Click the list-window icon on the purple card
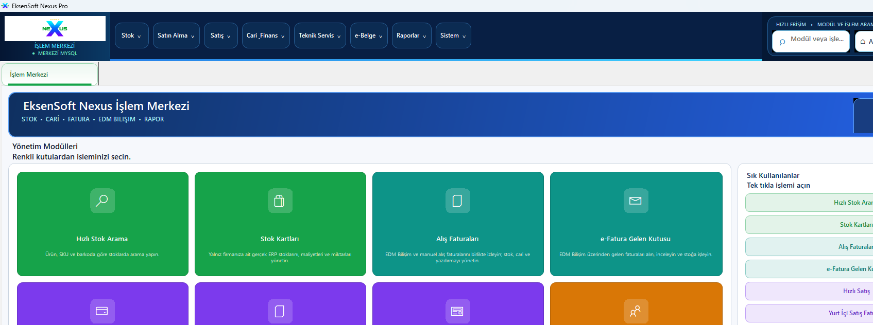873x325 pixels. coord(457,311)
